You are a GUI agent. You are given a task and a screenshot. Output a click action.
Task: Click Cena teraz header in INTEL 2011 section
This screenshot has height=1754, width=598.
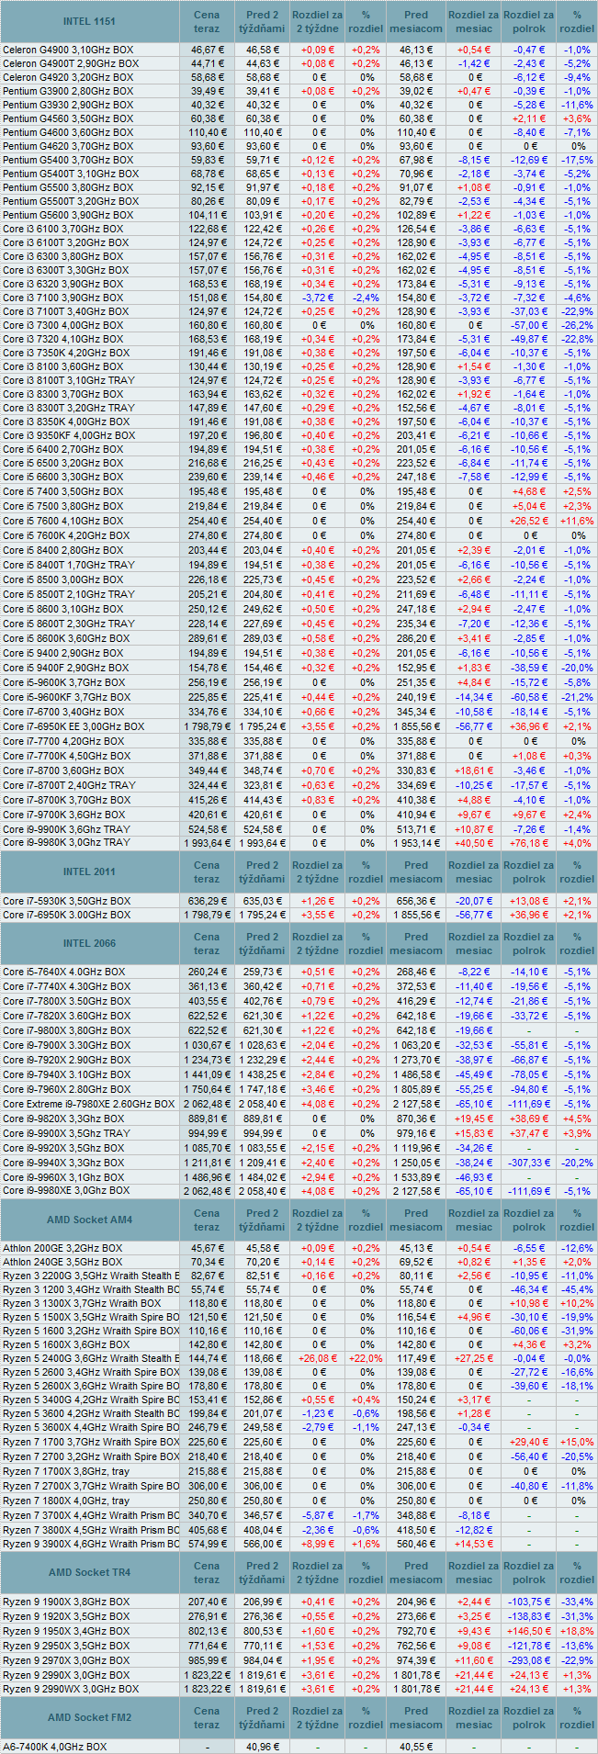click(x=207, y=871)
